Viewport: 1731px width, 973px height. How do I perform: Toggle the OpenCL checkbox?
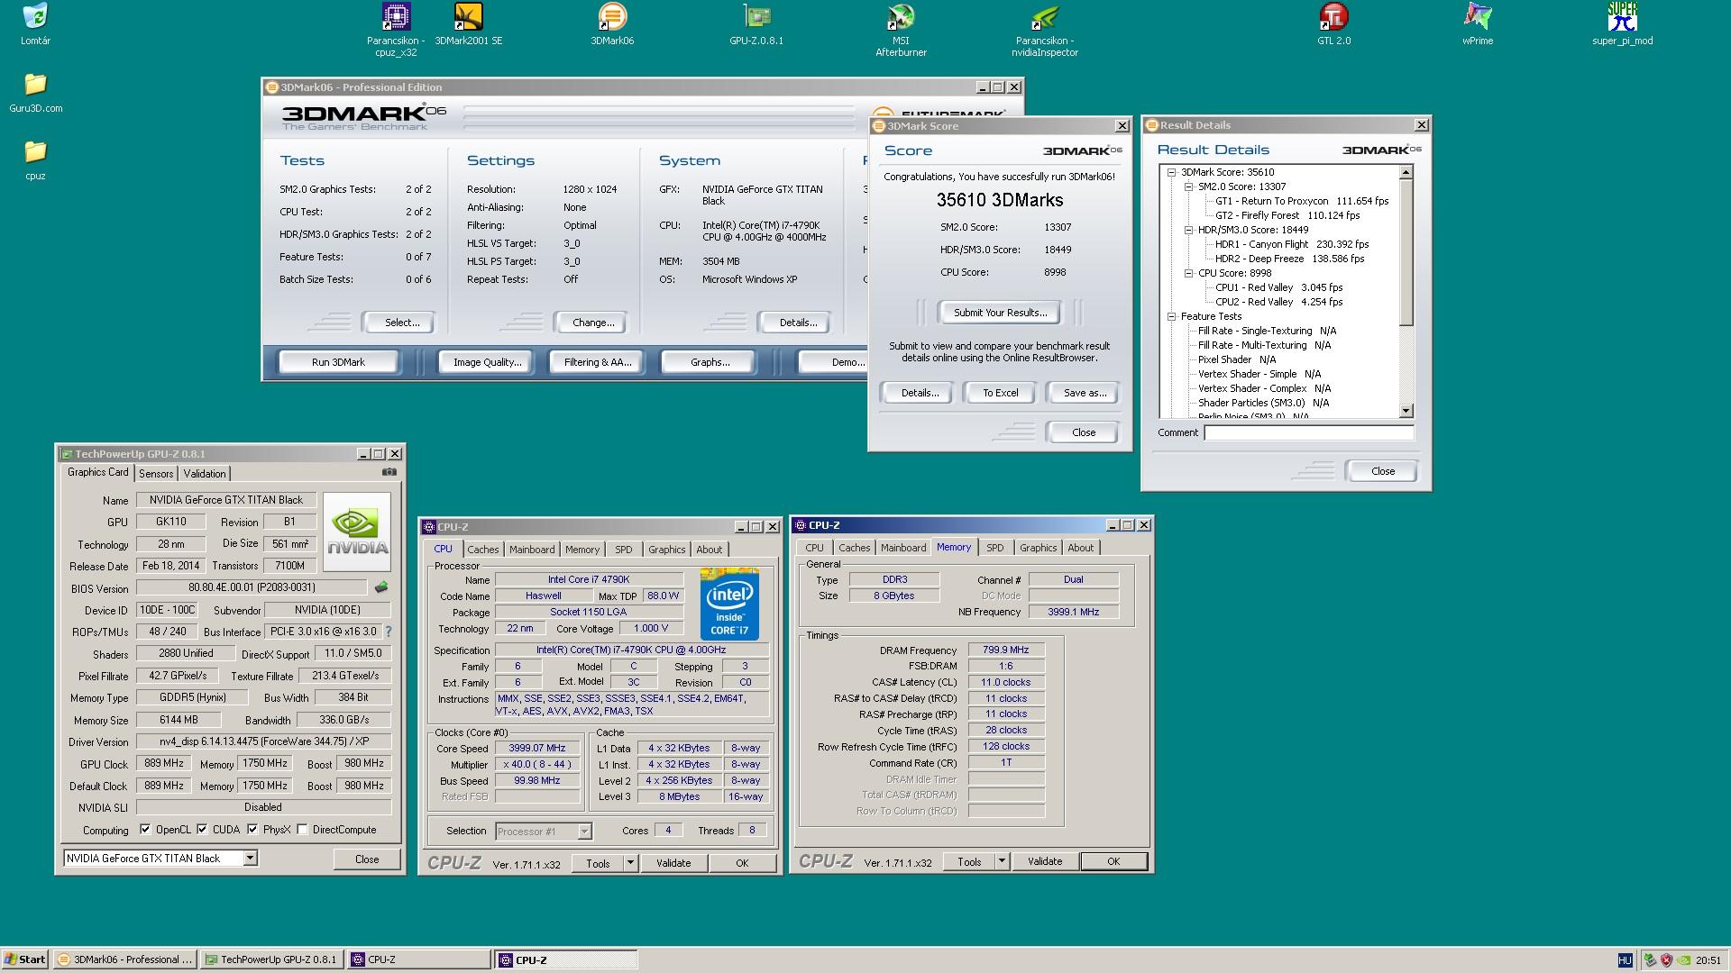145,830
